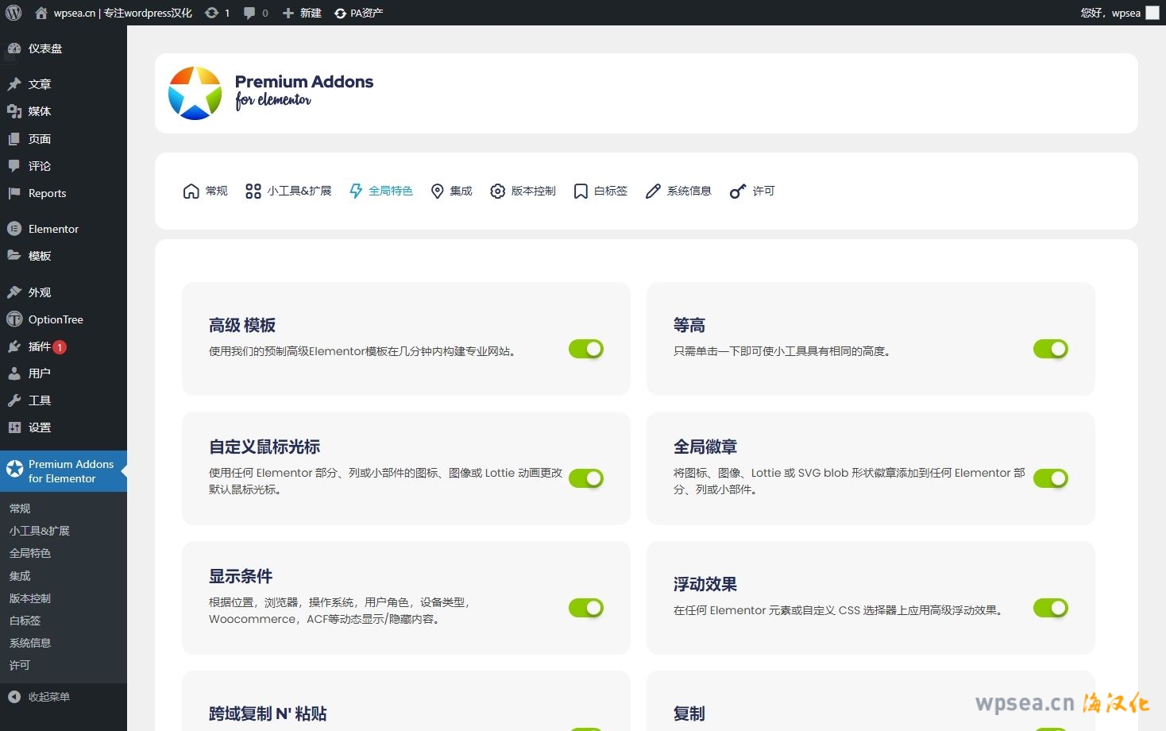
Task: Collapse the sidebar with 收起菜单
Action: pyautogui.click(x=48, y=697)
